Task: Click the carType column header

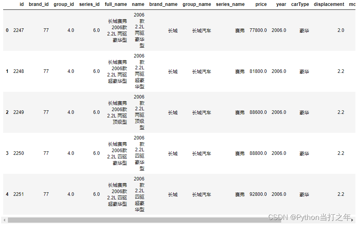Action: pyautogui.click(x=300, y=4)
